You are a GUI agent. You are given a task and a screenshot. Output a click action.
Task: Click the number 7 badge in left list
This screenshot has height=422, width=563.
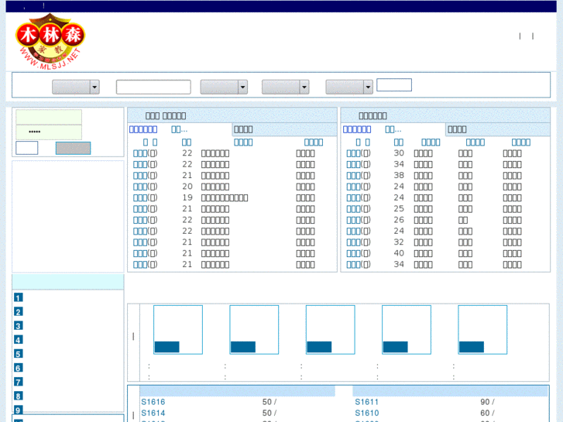[x=18, y=382]
